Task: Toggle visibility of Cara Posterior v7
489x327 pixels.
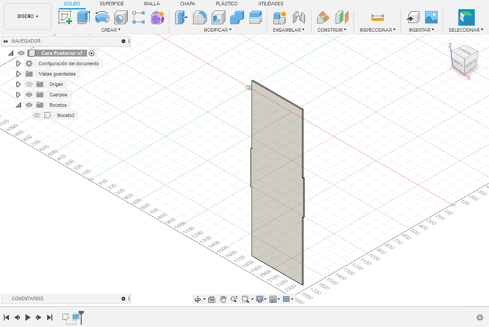Action: [x=21, y=53]
